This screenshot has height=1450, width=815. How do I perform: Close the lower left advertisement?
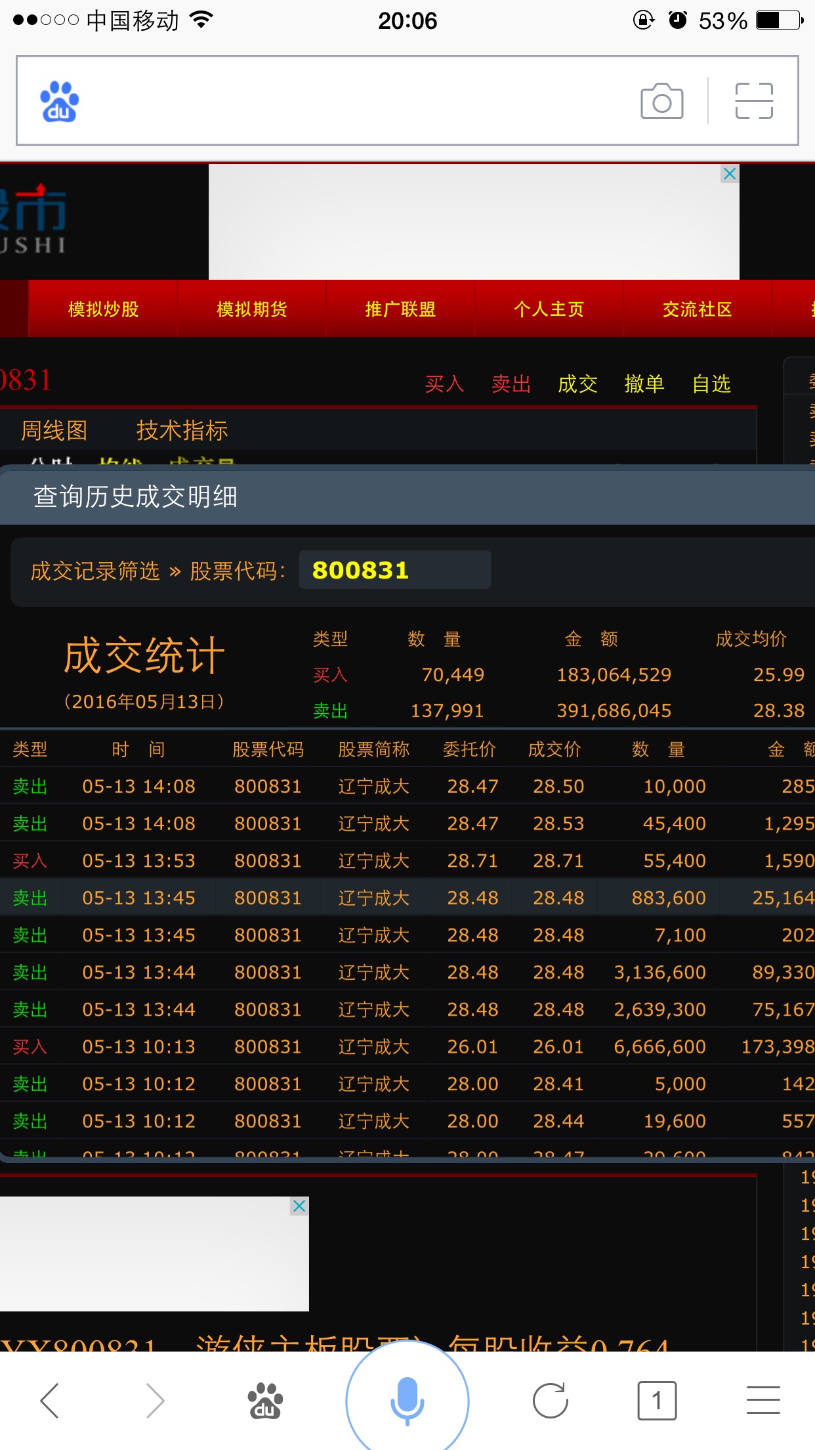pos(299,1206)
